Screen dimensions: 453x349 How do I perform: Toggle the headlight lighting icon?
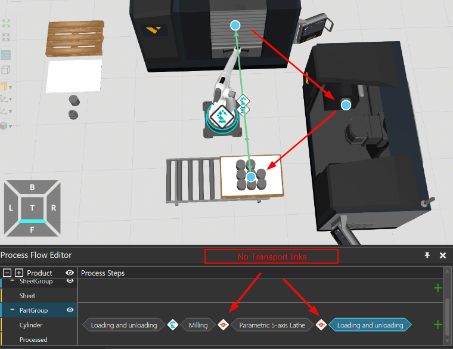(6, 55)
